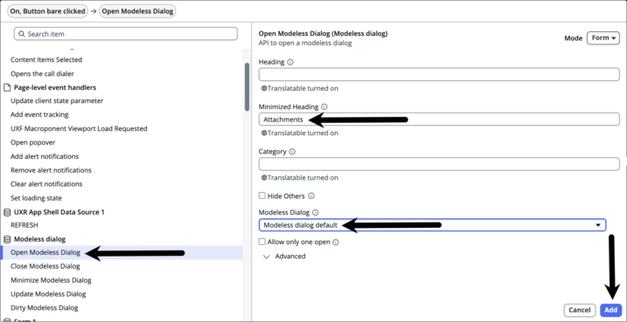This screenshot has height=322, width=627.
Task: Select the Modeless dialog group heading
Action: [39, 239]
